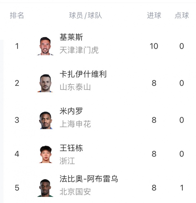Click team name 北京国安
Image resolution: width=196 pixels, height=203 pixels.
pos(75,192)
